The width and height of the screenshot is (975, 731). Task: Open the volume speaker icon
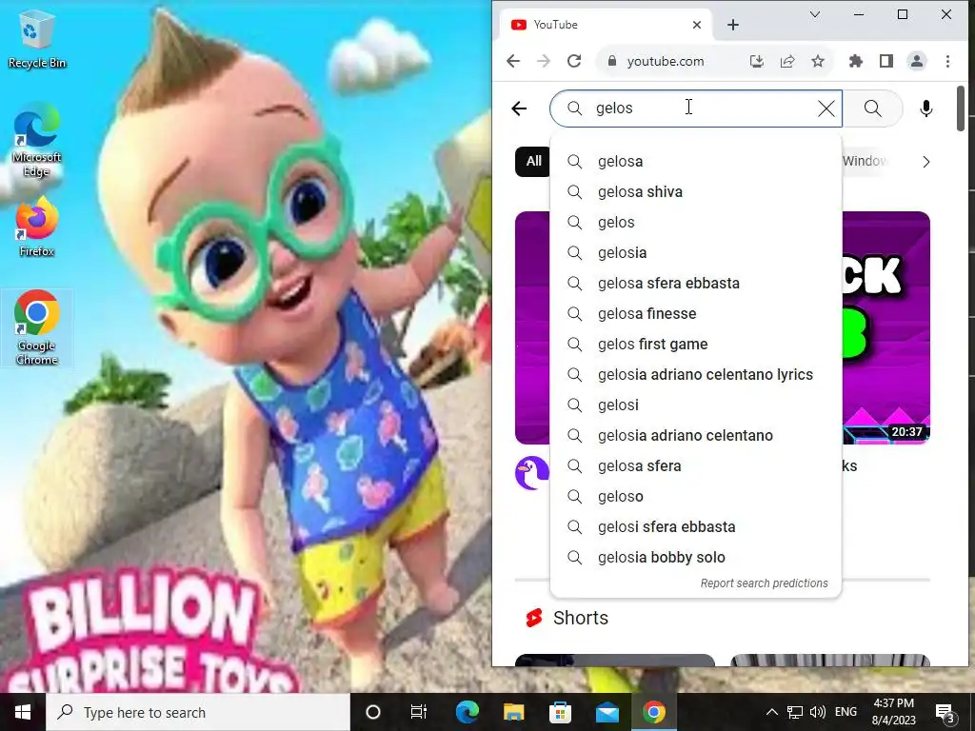coord(818,712)
